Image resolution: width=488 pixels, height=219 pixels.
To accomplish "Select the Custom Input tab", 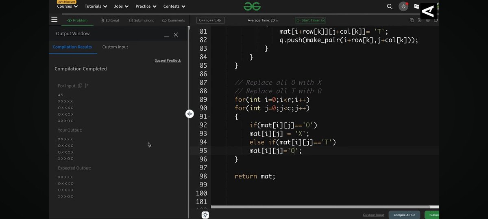I will [115, 47].
